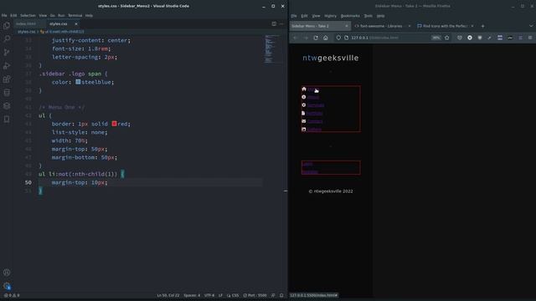Open Manage gear icon in VS Code activity bar

[x=7, y=286]
